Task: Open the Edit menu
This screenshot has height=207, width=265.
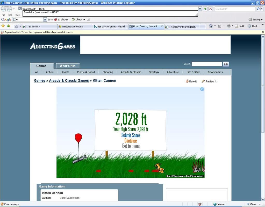Action: (10, 15)
